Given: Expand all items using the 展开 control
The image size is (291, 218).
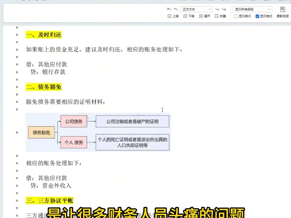Looking at the screenshot, I should click(x=205, y=16).
